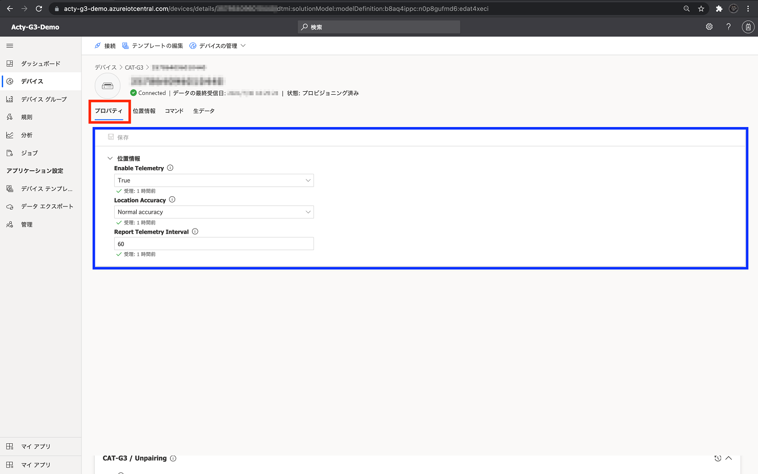This screenshot has height=474, width=758.
Task: Open 規則 in the sidebar
Action: (40, 117)
